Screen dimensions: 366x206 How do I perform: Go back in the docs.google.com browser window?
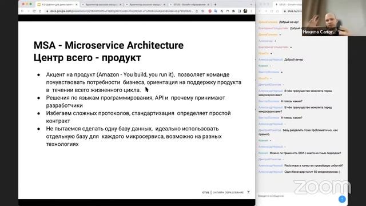[x=22, y=11]
